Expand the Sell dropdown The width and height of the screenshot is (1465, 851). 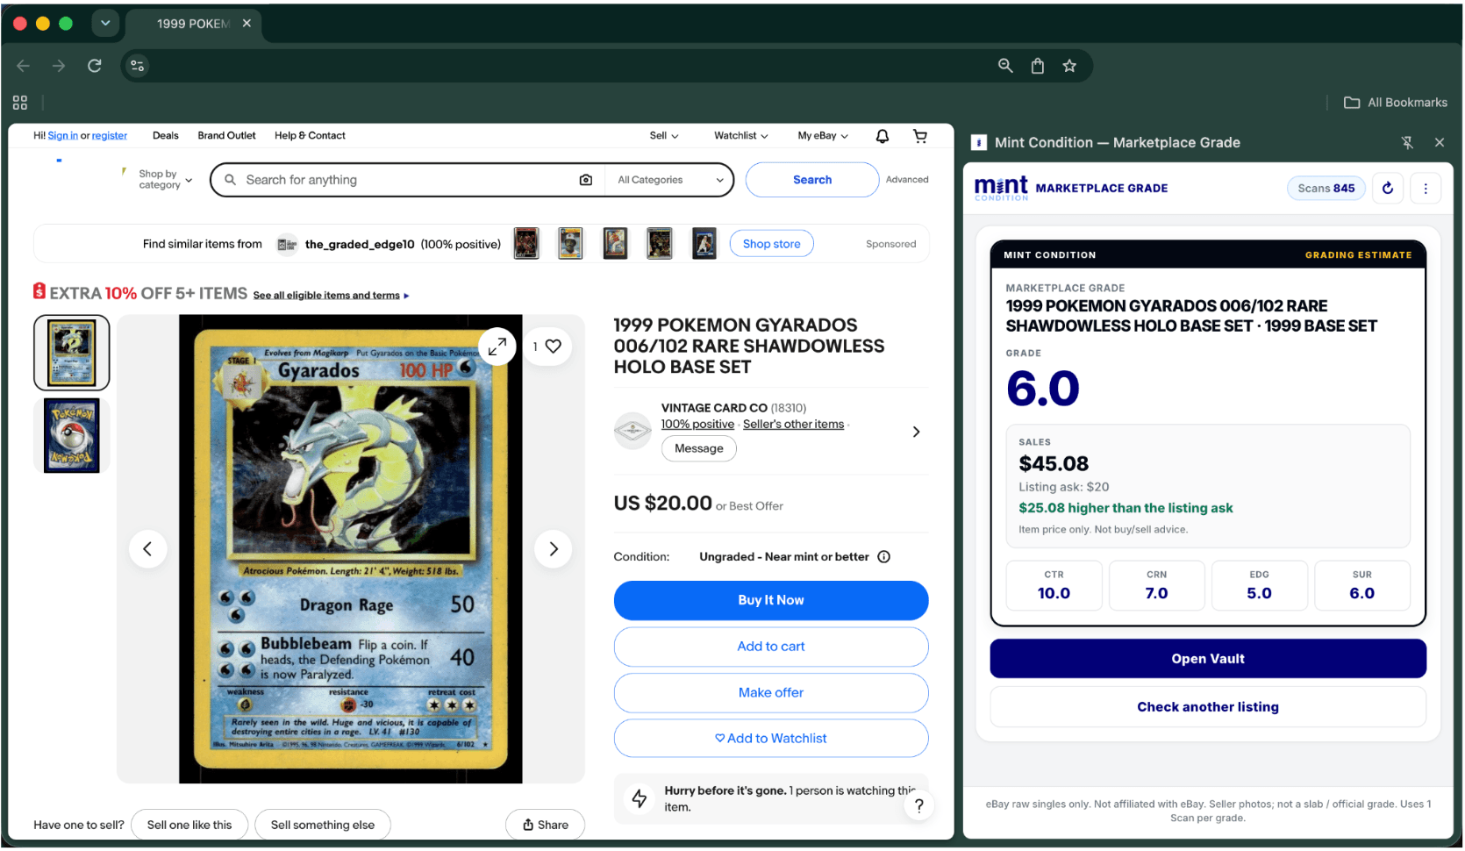tap(664, 136)
